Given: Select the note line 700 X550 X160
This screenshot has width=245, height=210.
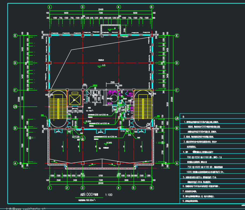Looking at the screenshot, I should click(x=204, y=157).
